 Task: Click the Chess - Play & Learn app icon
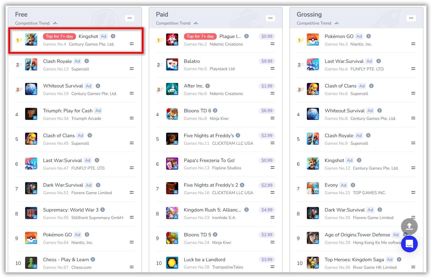tap(31, 263)
